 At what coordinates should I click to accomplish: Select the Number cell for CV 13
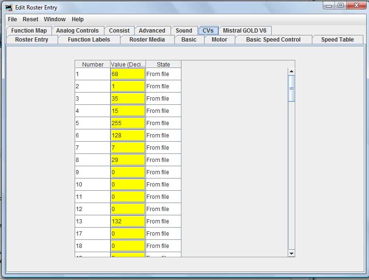pyautogui.click(x=93, y=221)
